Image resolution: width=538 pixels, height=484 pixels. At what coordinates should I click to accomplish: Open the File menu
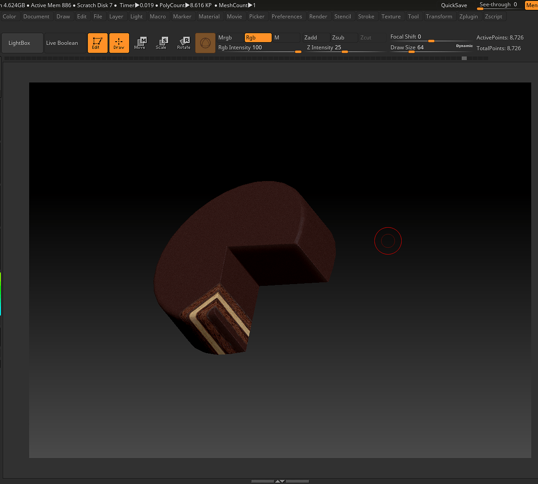coord(98,17)
